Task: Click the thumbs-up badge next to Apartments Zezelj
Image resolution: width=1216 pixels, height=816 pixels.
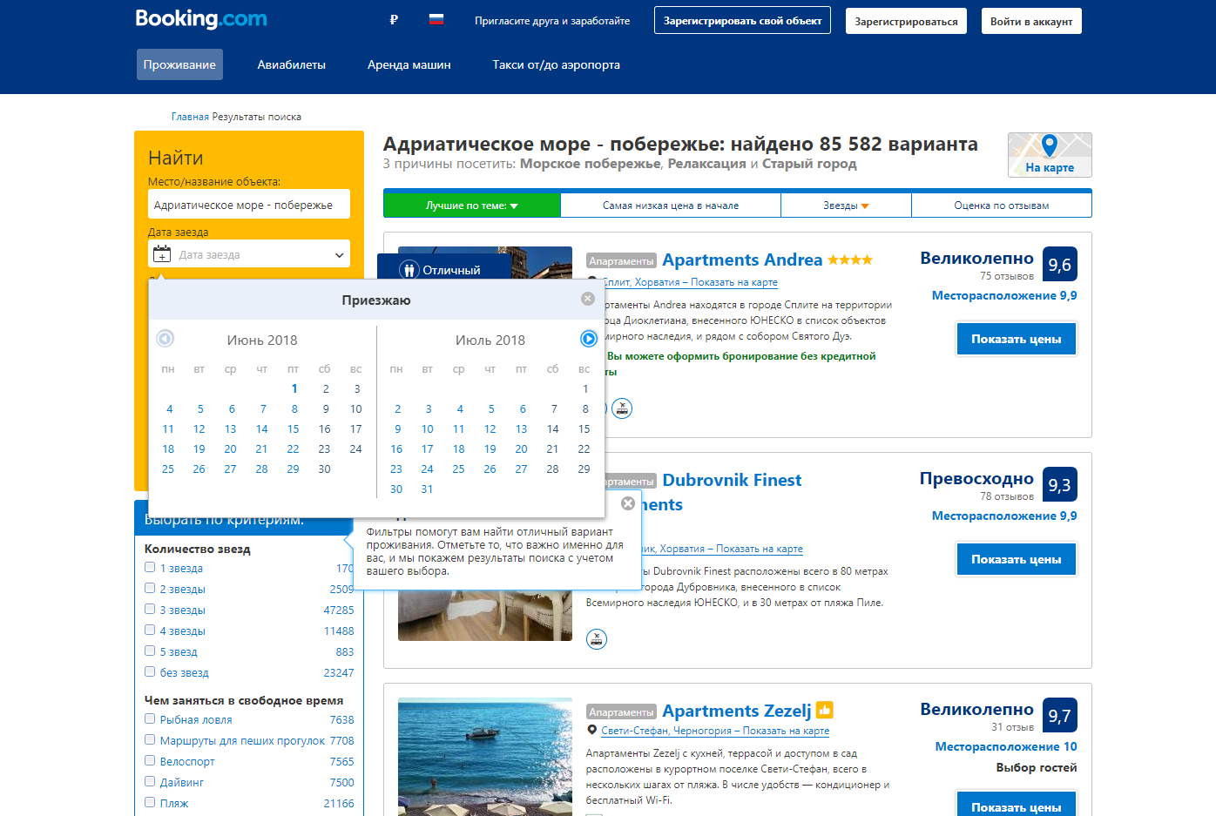Action: [x=825, y=710]
